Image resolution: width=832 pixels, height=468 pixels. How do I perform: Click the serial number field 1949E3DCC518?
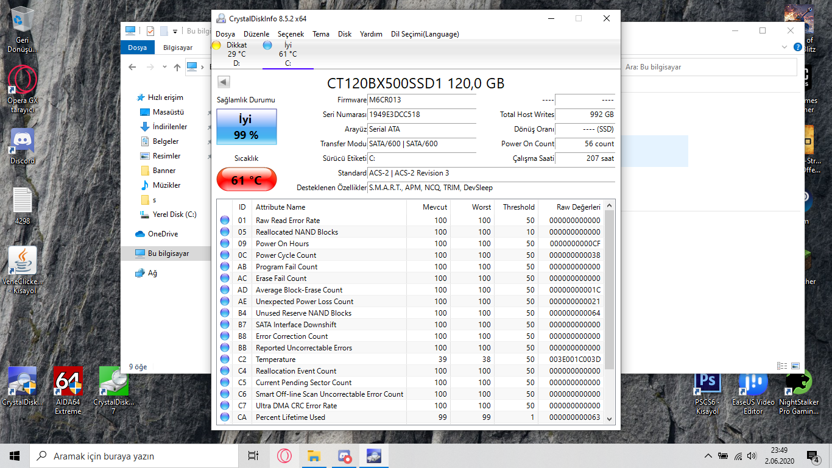tap(421, 115)
